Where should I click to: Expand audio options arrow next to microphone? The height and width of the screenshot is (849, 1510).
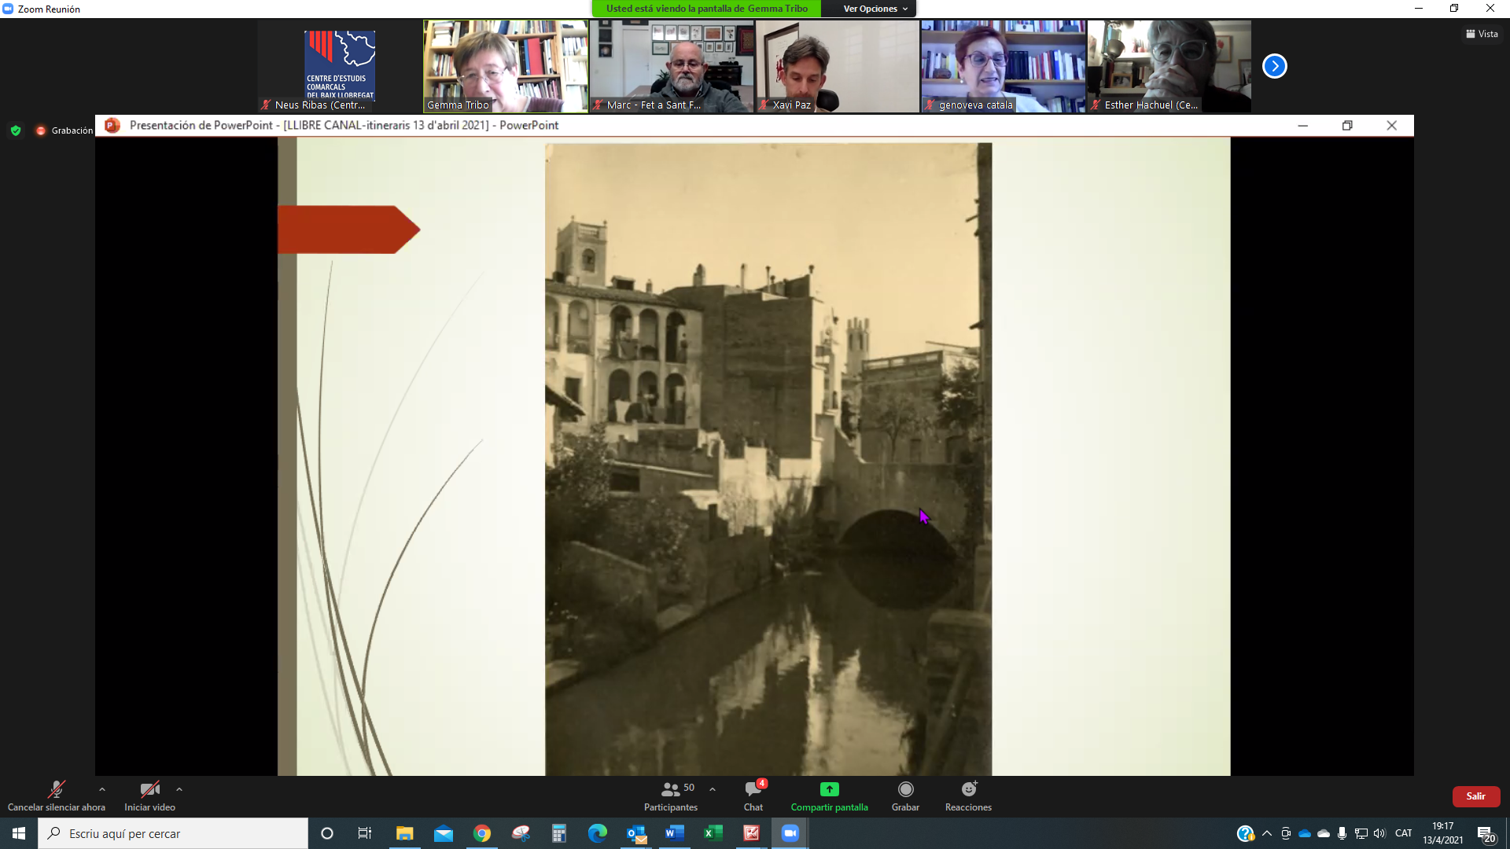[x=102, y=789]
